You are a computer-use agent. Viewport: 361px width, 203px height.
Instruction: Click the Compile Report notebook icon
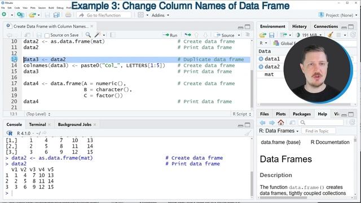(113, 35)
